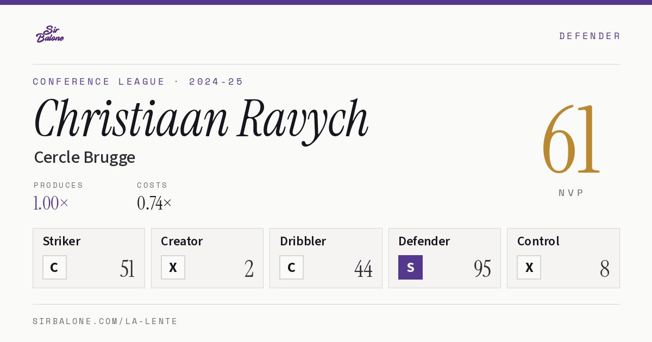Select the Control grade X badge
Image resolution: width=652 pixels, height=342 pixels.
pos(529,267)
